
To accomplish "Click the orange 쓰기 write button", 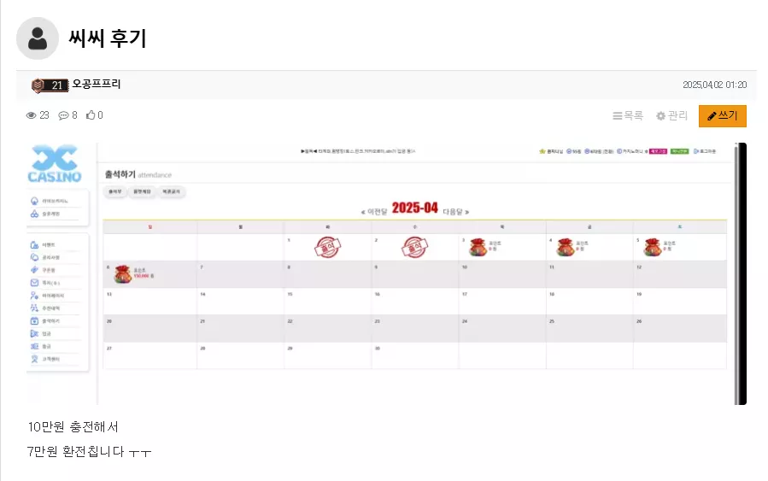I will (x=723, y=116).
